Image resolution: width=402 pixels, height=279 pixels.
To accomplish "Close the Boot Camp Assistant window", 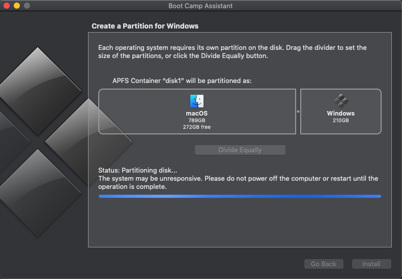I will (x=7, y=6).
